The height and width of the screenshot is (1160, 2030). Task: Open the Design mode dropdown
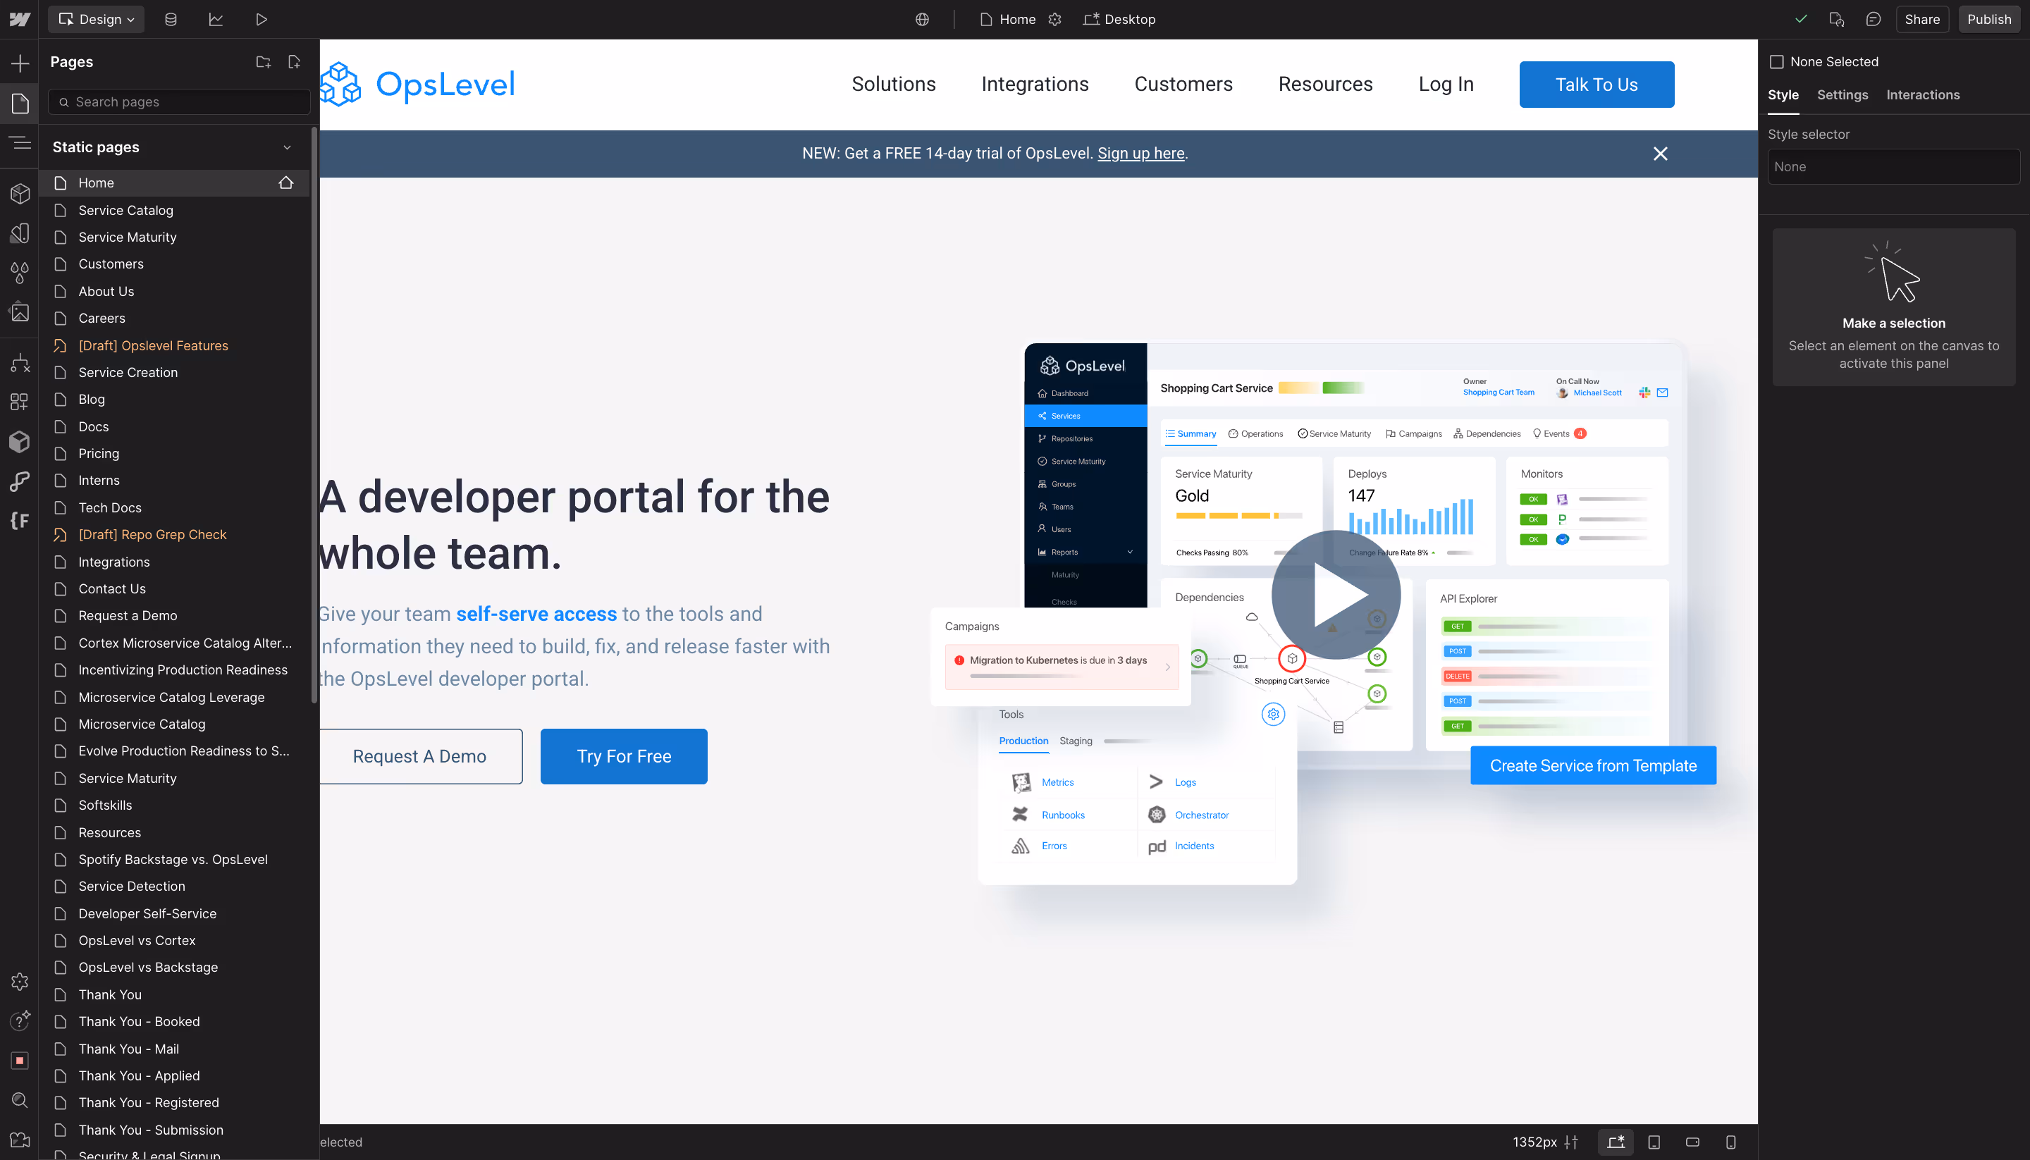96,19
